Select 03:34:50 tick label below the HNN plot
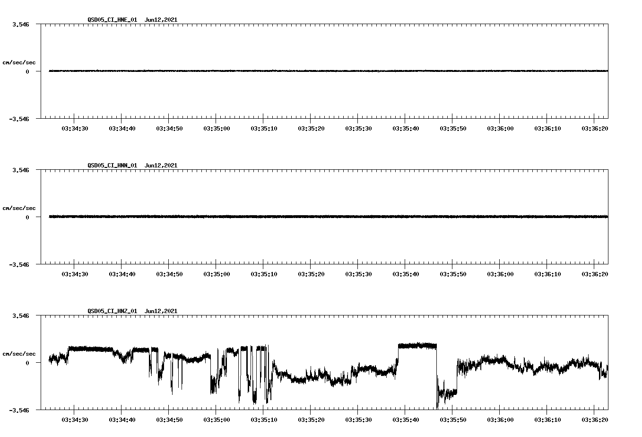The height and width of the screenshot is (437, 642). coord(169,274)
